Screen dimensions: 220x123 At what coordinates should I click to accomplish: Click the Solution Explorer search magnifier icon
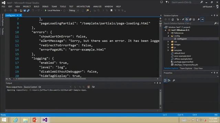tap(216, 23)
